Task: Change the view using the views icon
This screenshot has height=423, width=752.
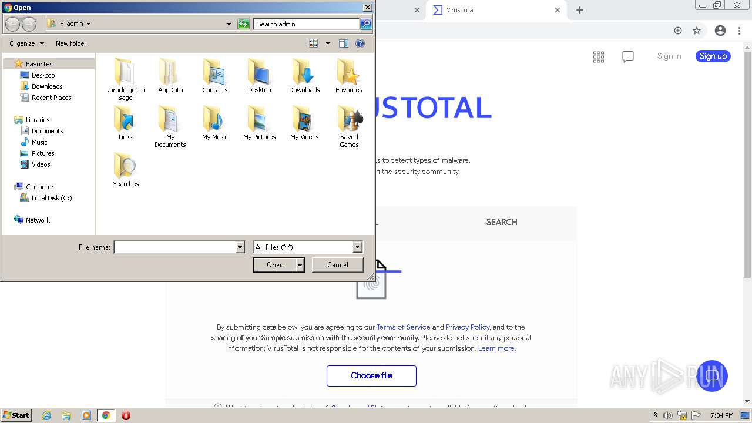Action: [314, 43]
